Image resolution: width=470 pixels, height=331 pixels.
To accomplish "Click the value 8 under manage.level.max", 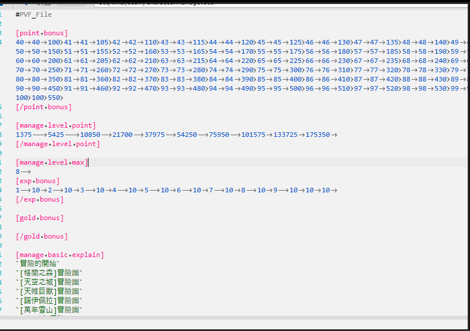I will [18, 172].
